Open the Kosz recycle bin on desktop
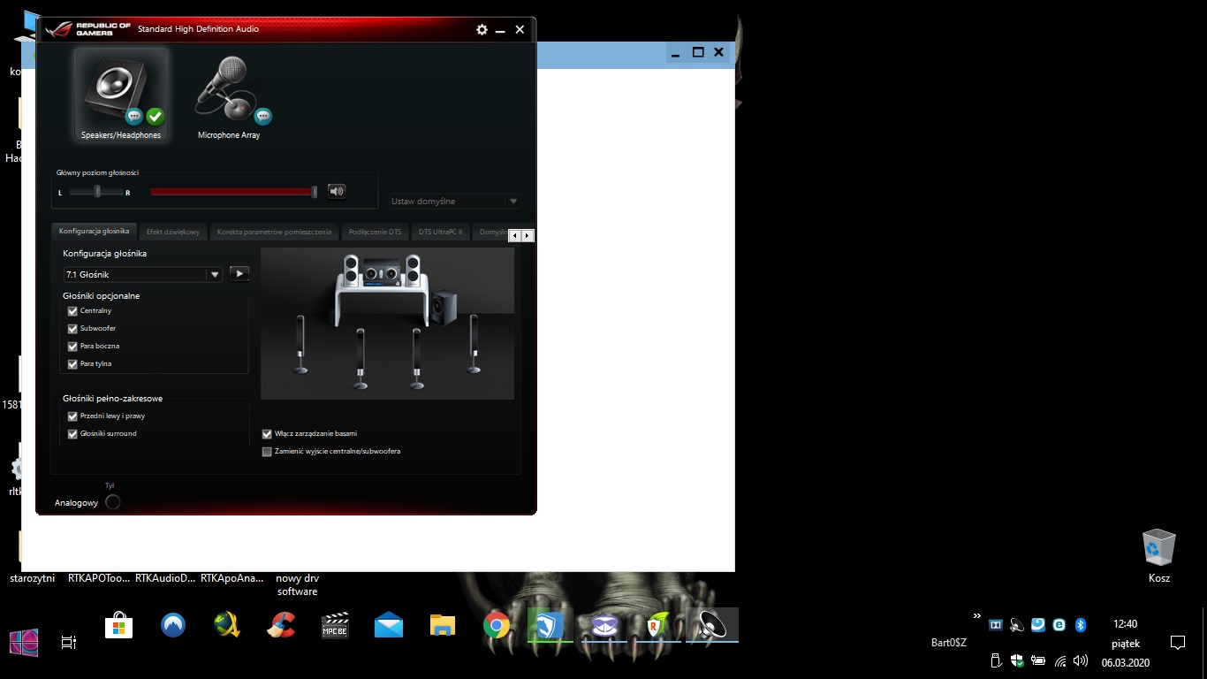Image resolution: width=1207 pixels, height=679 pixels. pos(1158,555)
